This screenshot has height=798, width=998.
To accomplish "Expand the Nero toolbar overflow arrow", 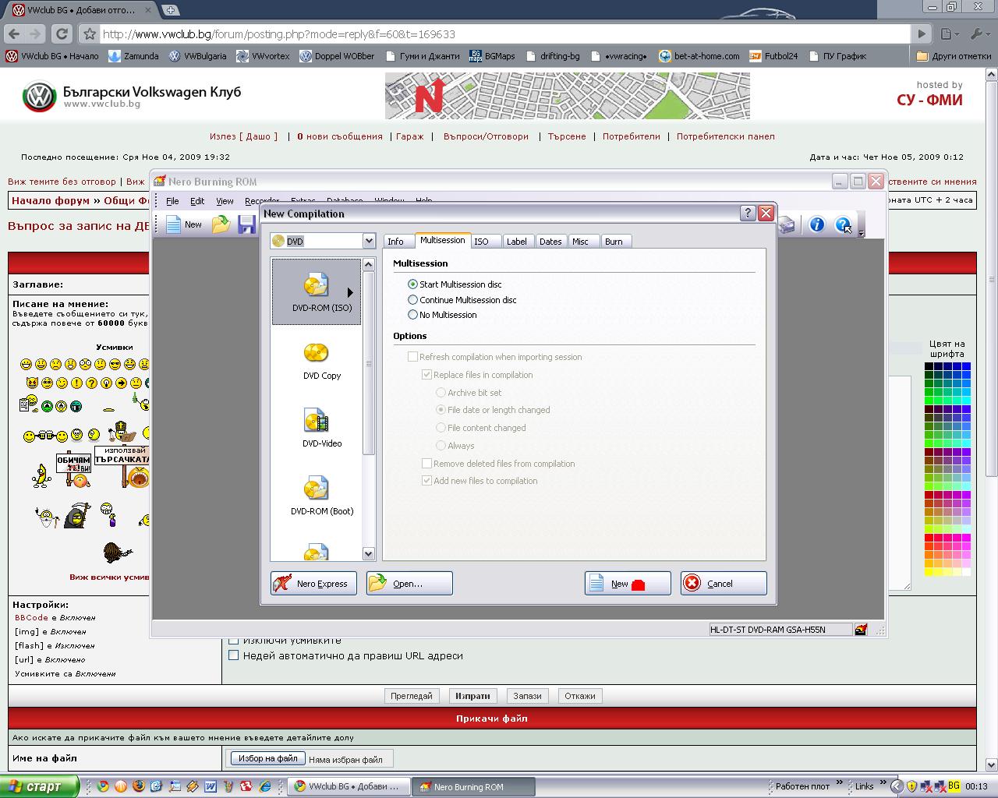I will click(x=861, y=233).
